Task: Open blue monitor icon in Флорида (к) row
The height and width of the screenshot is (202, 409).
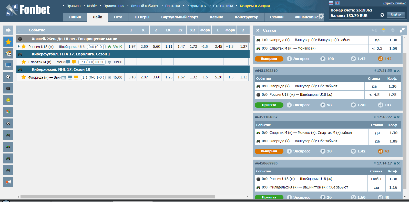Action: pos(70,77)
